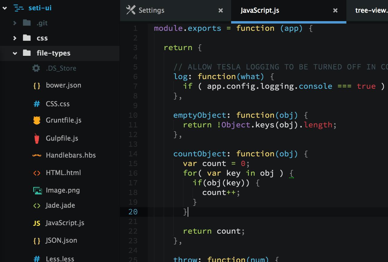
Task: Open the Less.less file
Action: [60, 258]
